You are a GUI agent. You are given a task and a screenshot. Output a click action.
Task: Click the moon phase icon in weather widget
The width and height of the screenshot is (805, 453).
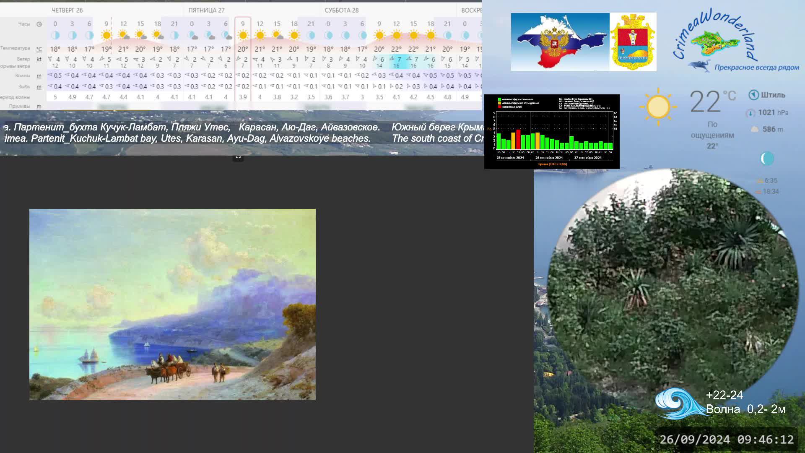767,159
